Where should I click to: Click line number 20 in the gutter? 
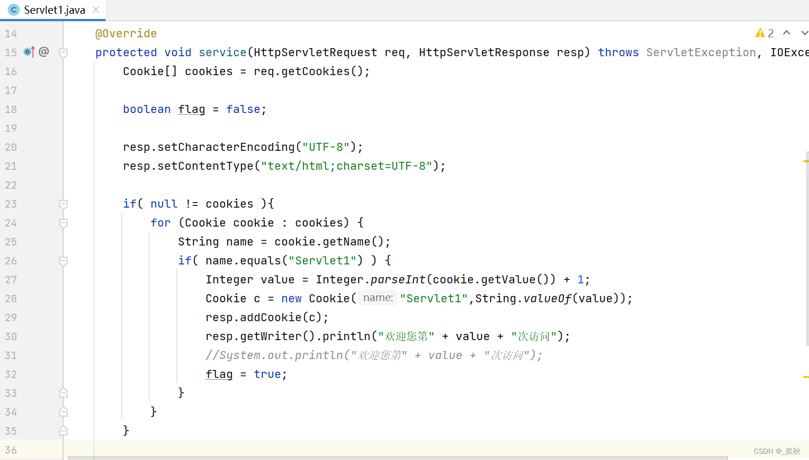[11, 147]
